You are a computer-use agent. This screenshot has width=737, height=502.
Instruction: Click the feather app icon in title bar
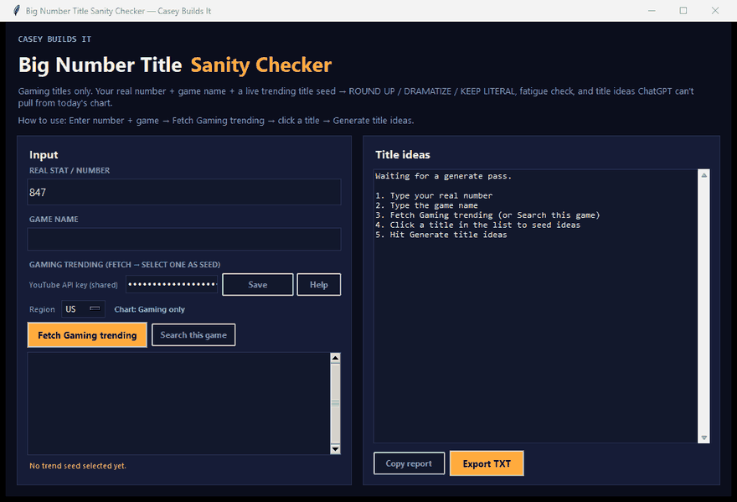[17, 10]
